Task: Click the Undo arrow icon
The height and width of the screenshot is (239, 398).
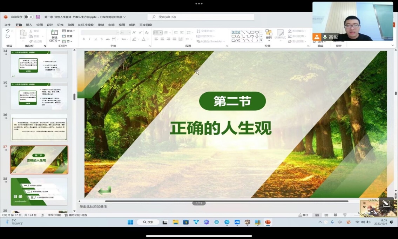Action: [8, 31]
